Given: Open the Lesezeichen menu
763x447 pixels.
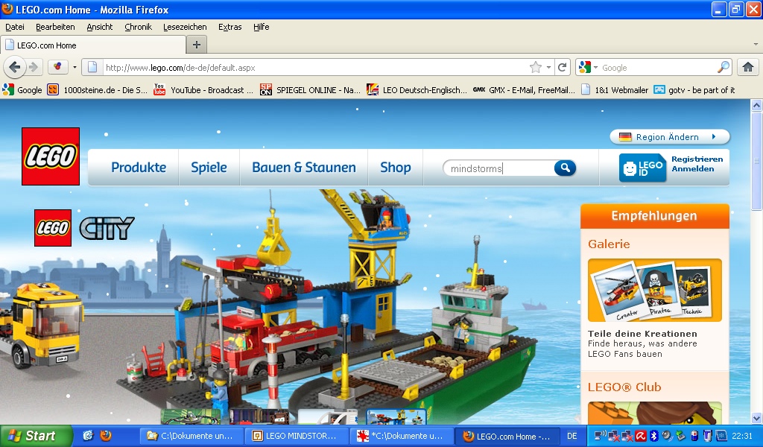Looking at the screenshot, I should (185, 27).
